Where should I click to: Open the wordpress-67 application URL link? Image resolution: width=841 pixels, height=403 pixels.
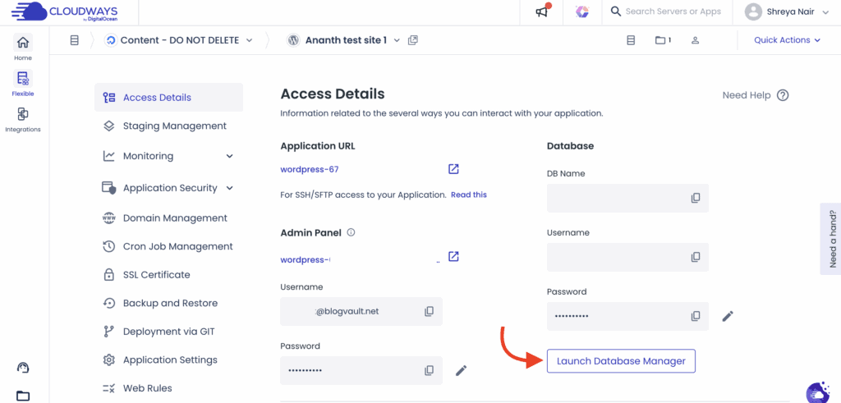click(310, 169)
